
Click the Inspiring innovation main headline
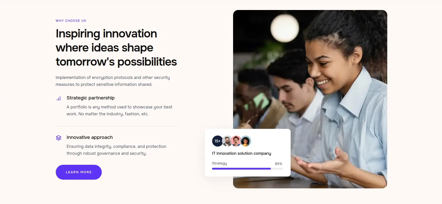pyautogui.click(x=116, y=48)
